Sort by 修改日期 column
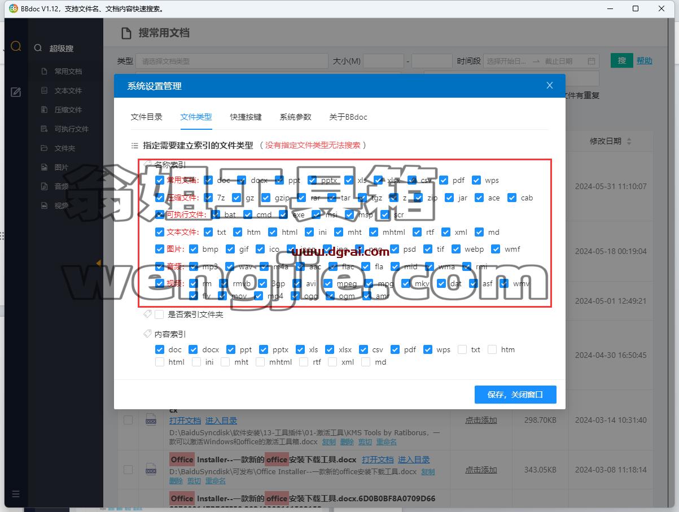 [611, 141]
